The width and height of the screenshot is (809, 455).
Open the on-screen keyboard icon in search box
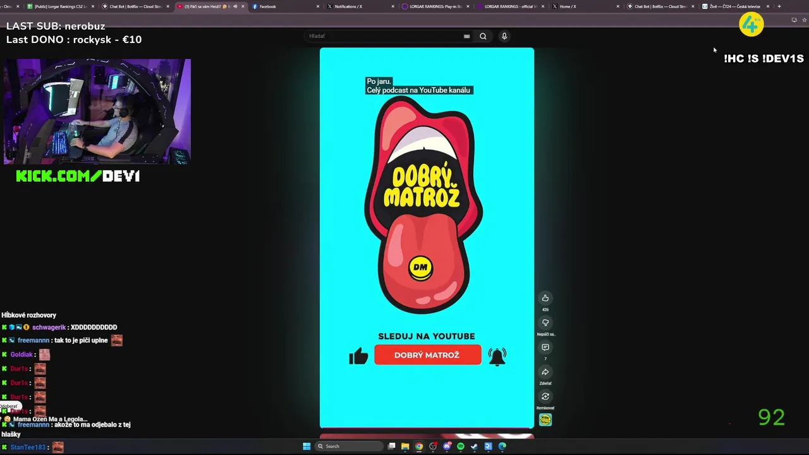pos(467,36)
